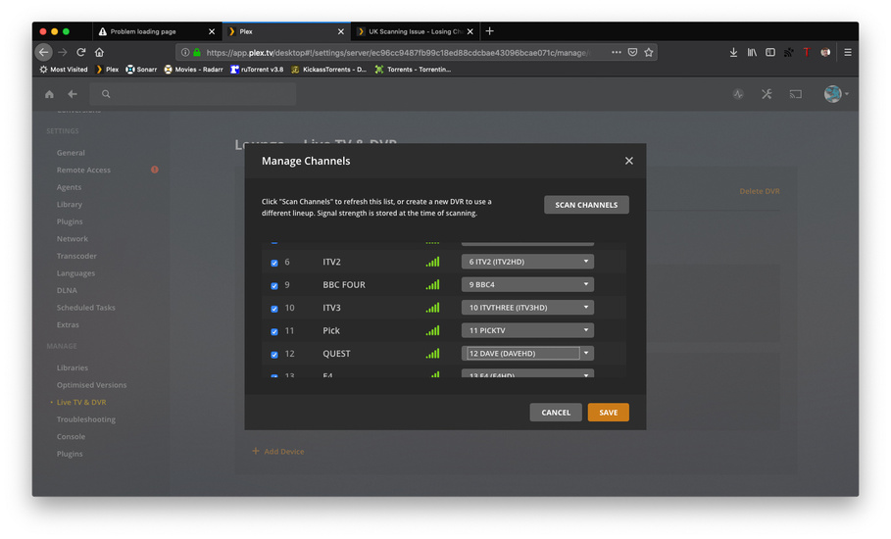This screenshot has width=891, height=539.
Task: Close the UK Scanning Issue tab
Action: (470, 31)
